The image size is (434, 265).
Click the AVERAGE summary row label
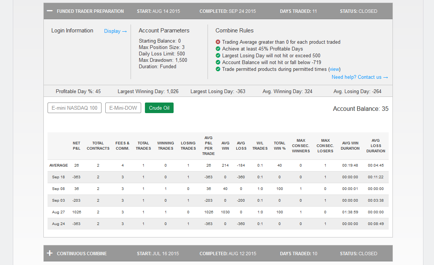pos(58,165)
